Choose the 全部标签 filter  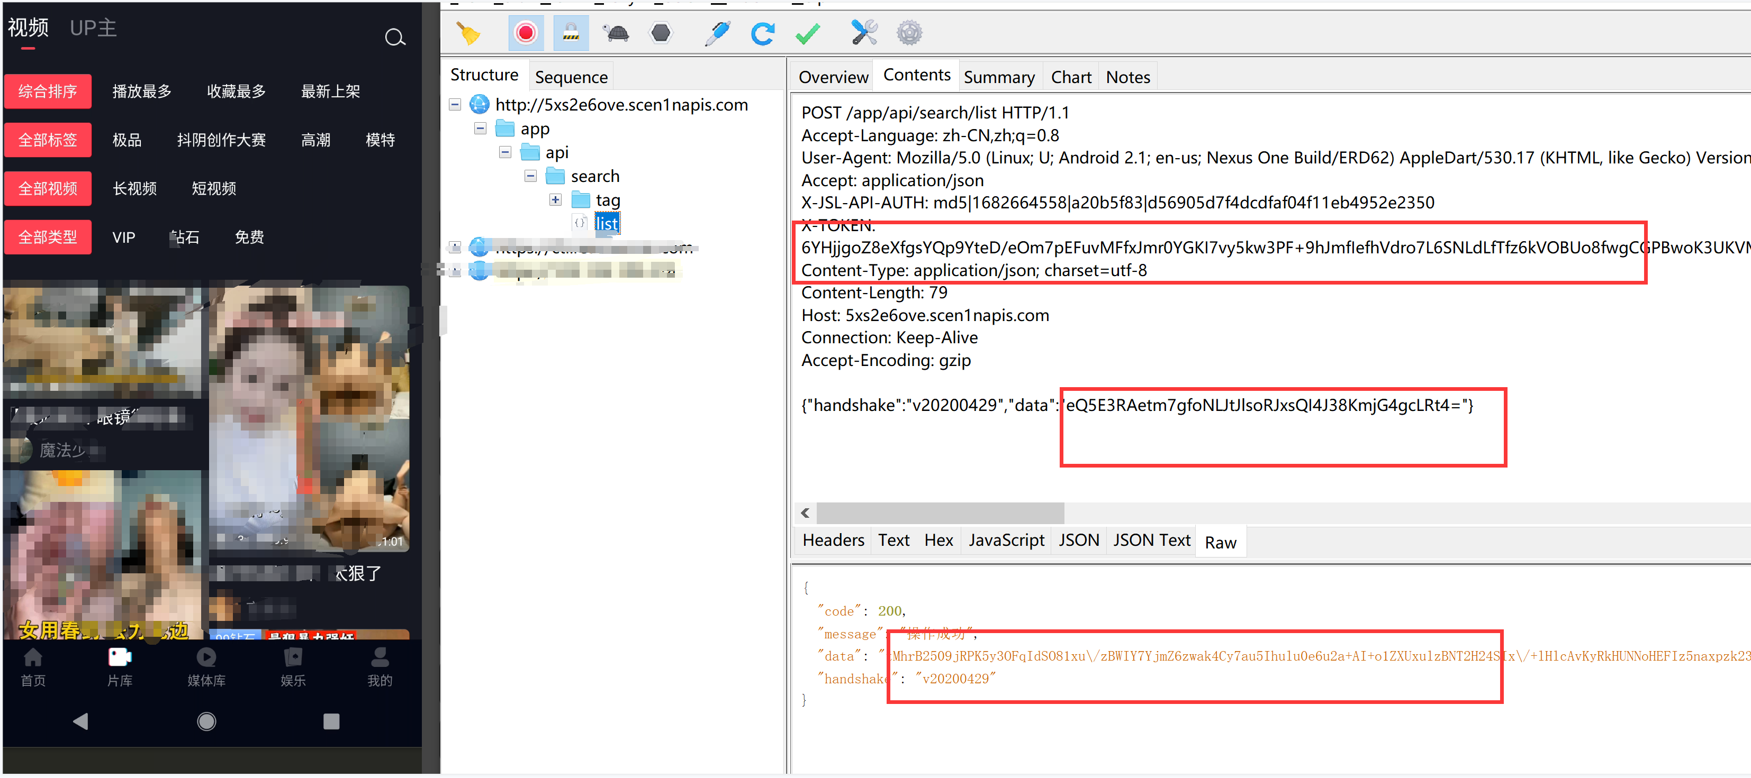point(48,140)
